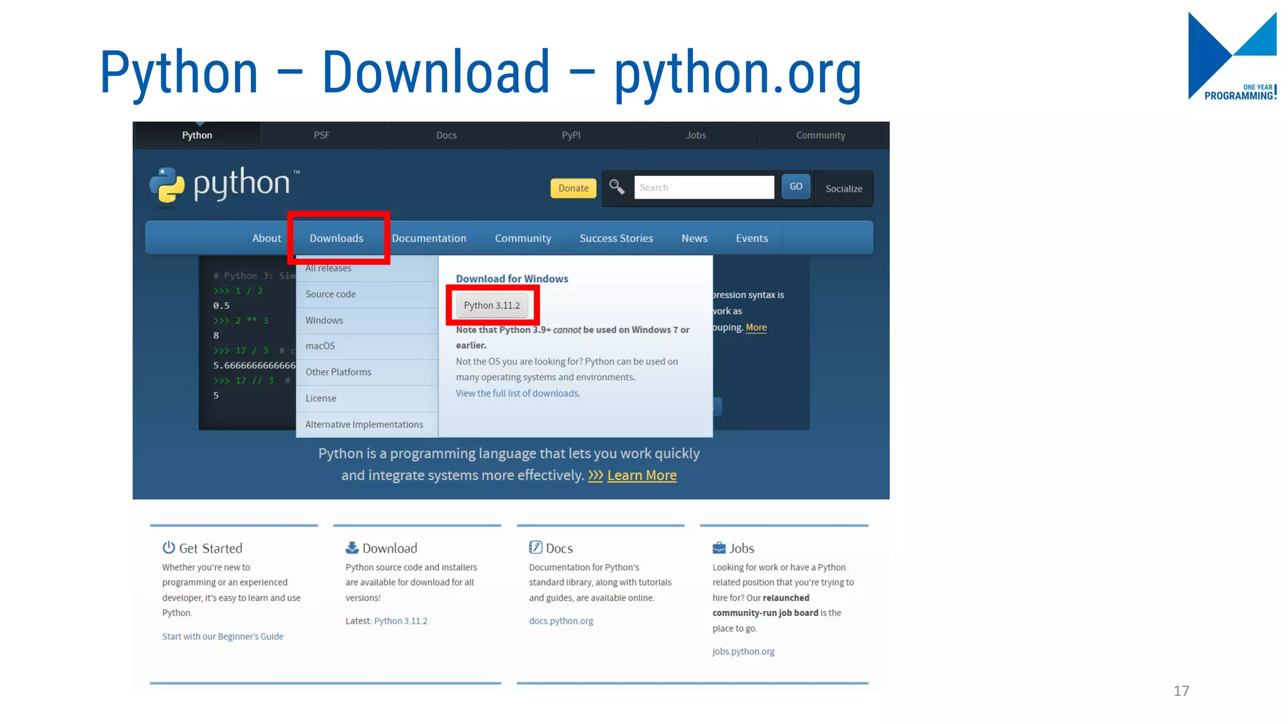Open the Events navigation menu
Image resolution: width=1288 pixels, height=724 pixels.
(752, 238)
